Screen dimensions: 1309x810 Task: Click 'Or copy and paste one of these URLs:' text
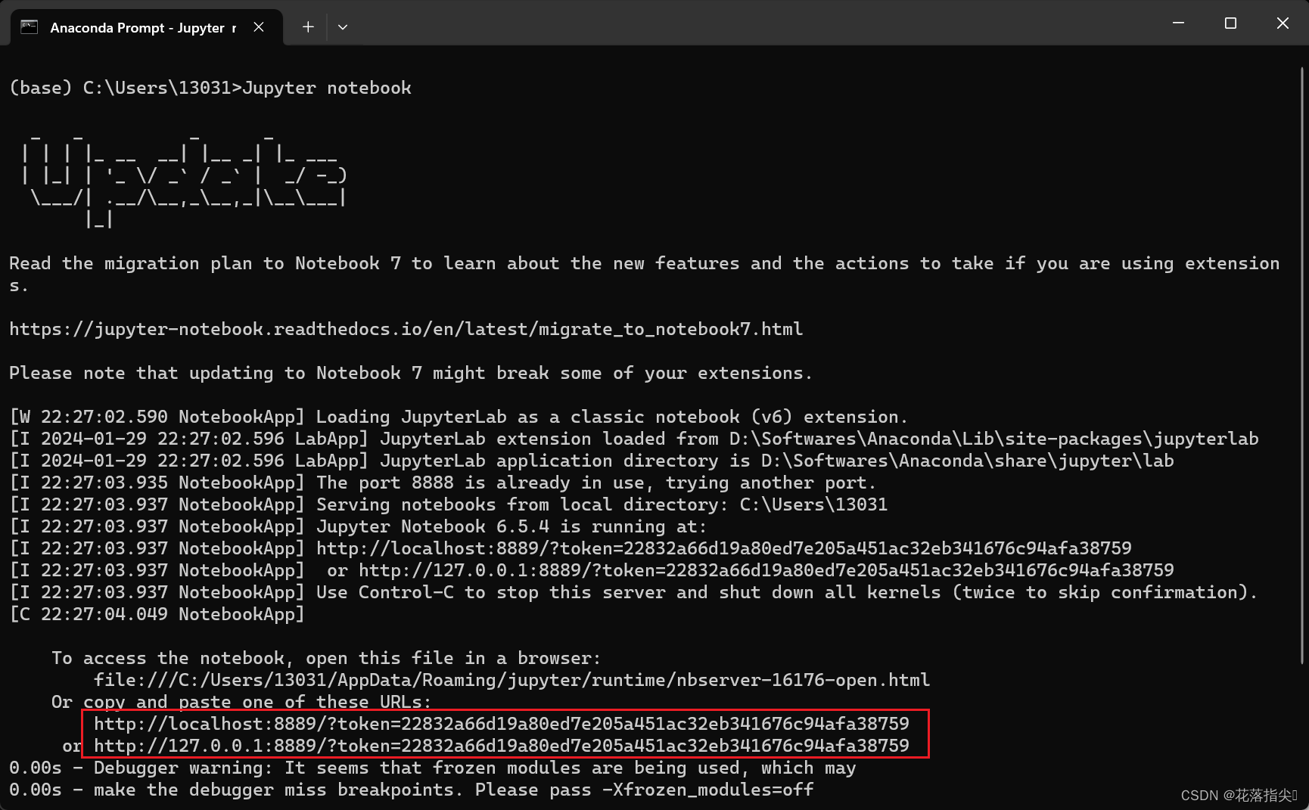point(241,702)
